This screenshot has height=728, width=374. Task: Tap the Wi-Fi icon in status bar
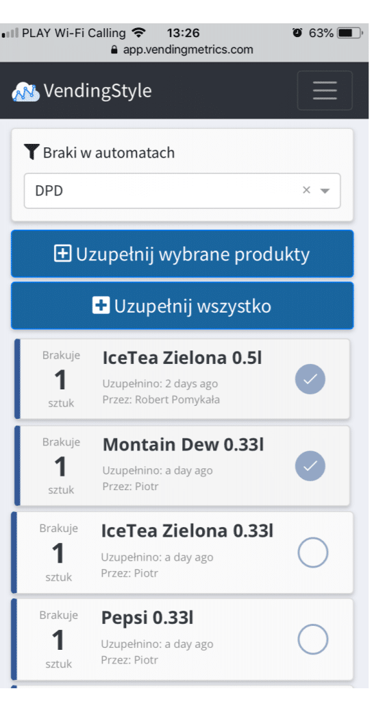click(x=138, y=33)
